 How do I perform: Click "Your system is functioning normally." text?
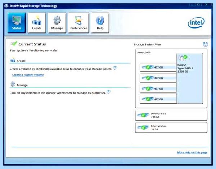pyautogui.click(x=33, y=51)
